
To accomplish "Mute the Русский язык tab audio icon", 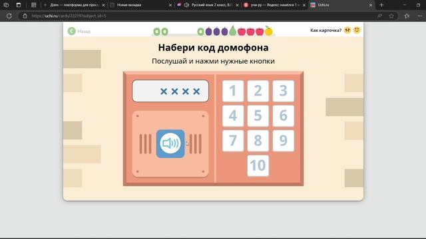I will coord(186,5).
